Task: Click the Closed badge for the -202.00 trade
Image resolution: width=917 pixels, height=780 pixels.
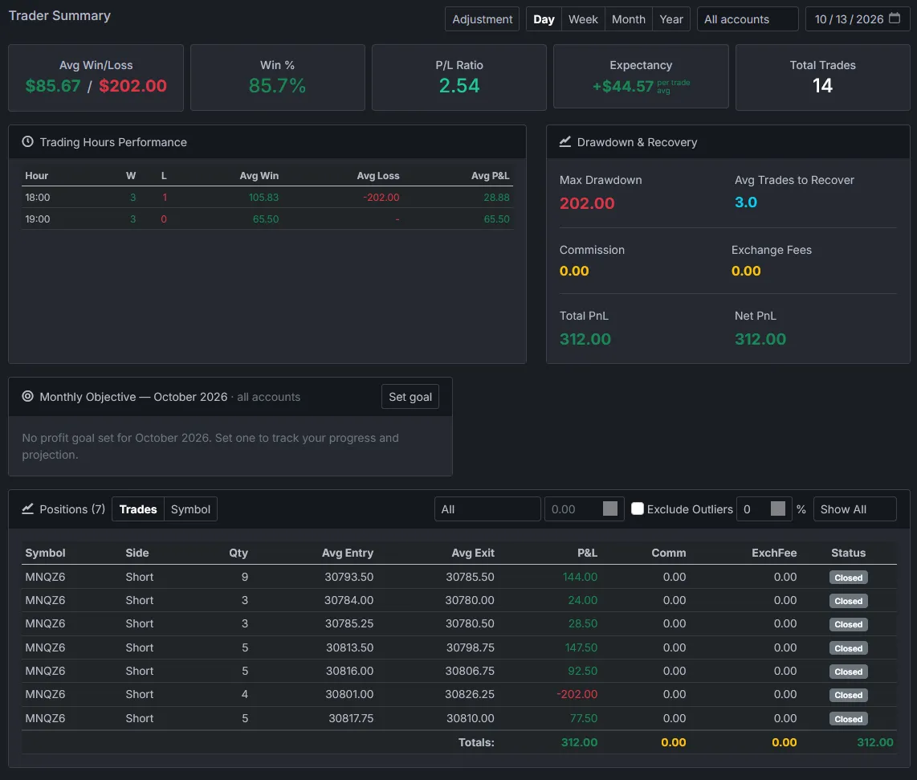Action: pyautogui.click(x=848, y=695)
